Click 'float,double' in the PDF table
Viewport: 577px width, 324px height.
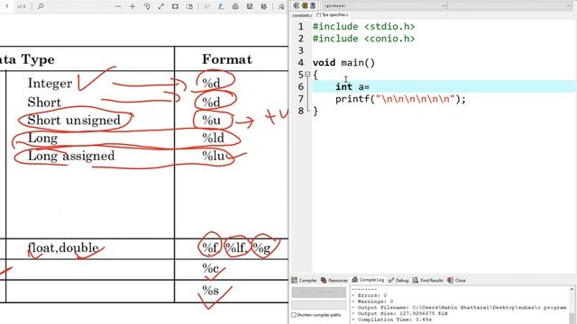coord(63,248)
